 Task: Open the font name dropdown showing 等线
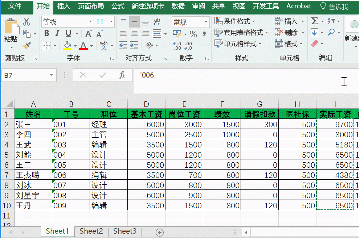click(90, 21)
